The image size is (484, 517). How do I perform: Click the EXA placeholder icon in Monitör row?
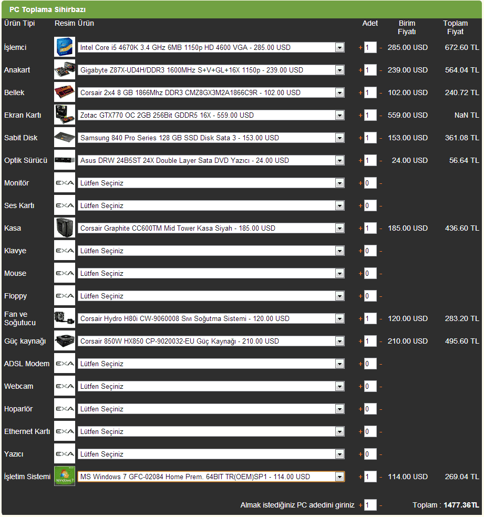coord(65,183)
